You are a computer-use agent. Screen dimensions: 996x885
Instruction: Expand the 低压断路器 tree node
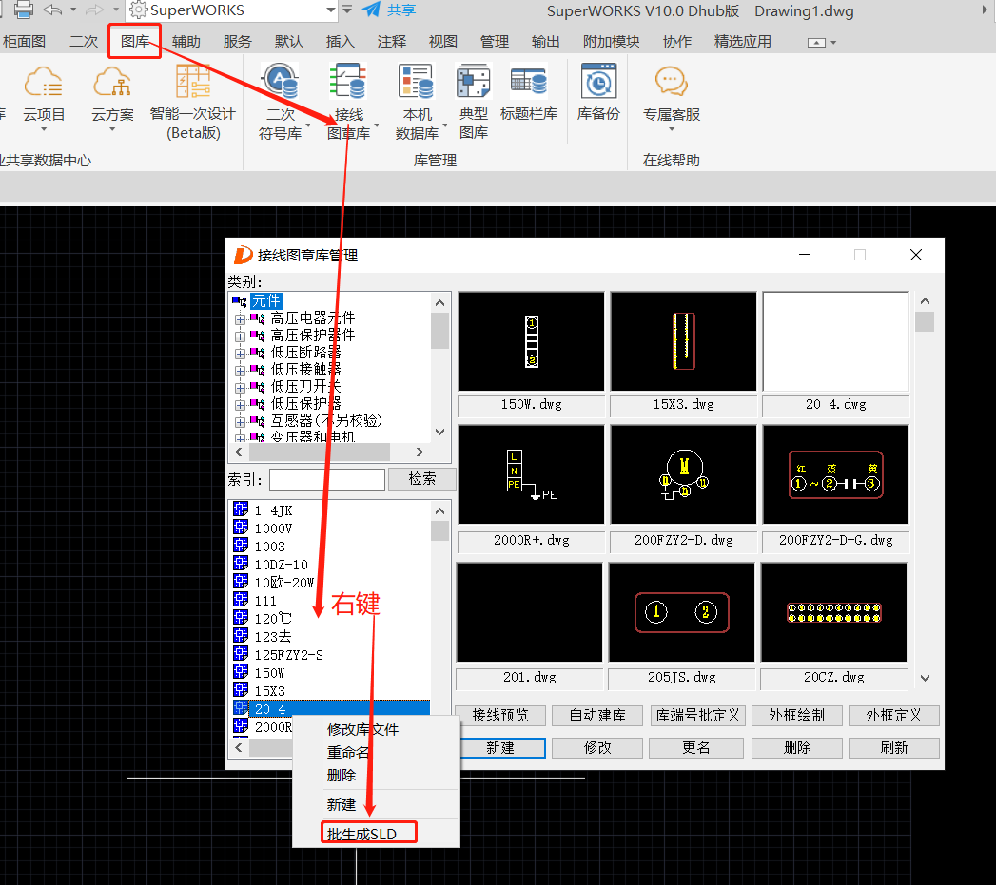click(240, 353)
